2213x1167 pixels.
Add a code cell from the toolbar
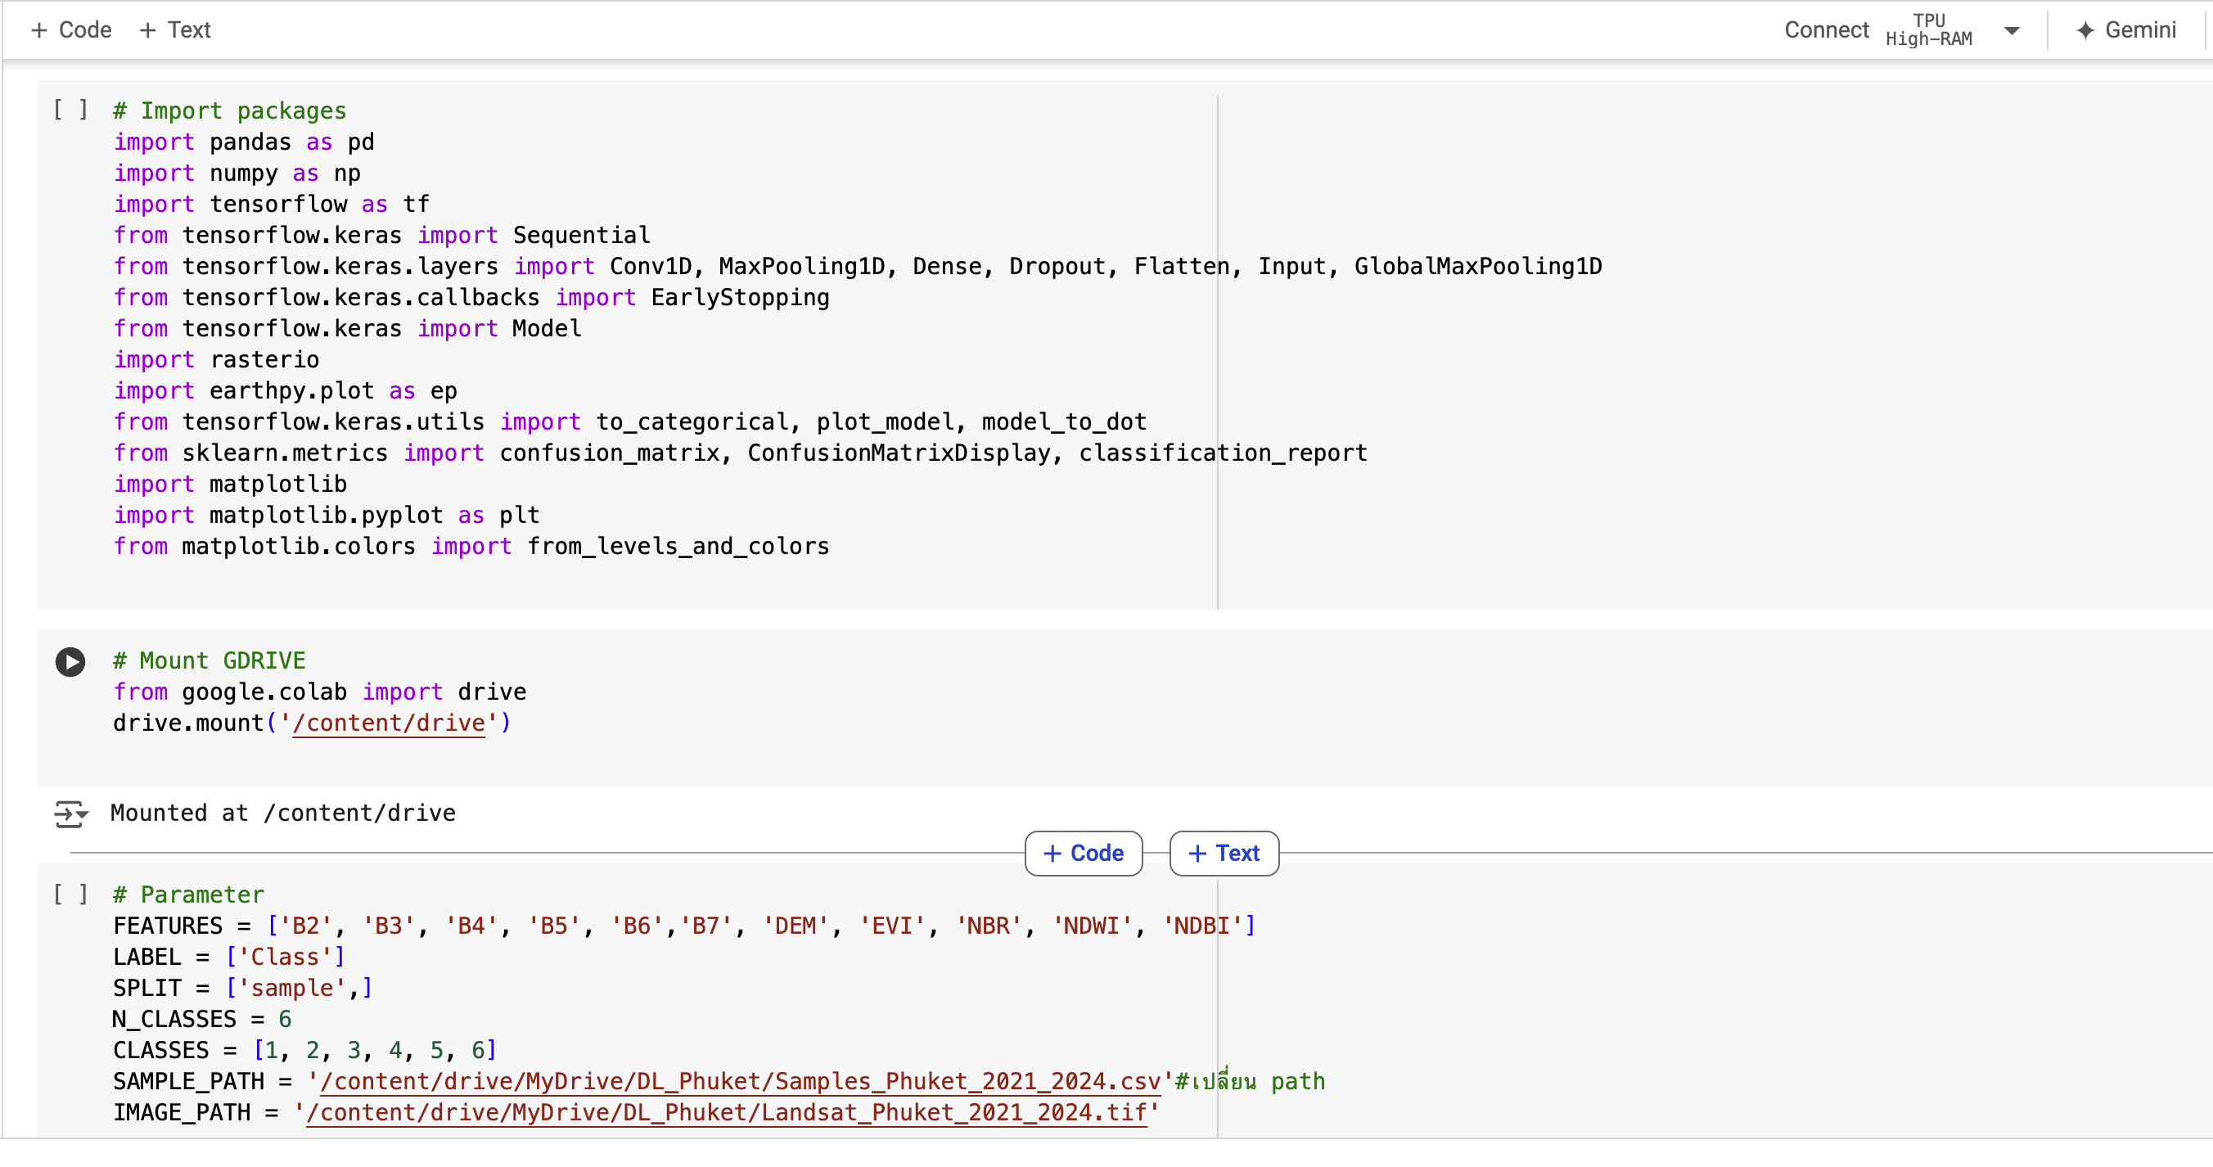click(x=71, y=30)
